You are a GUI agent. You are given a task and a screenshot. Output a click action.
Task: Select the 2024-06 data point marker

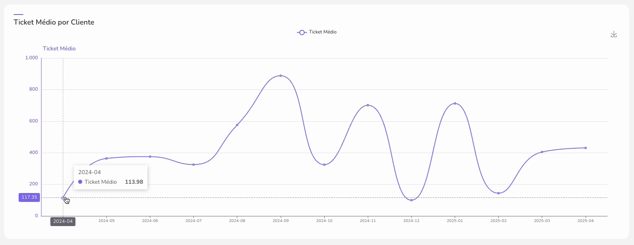pos(150,157)
